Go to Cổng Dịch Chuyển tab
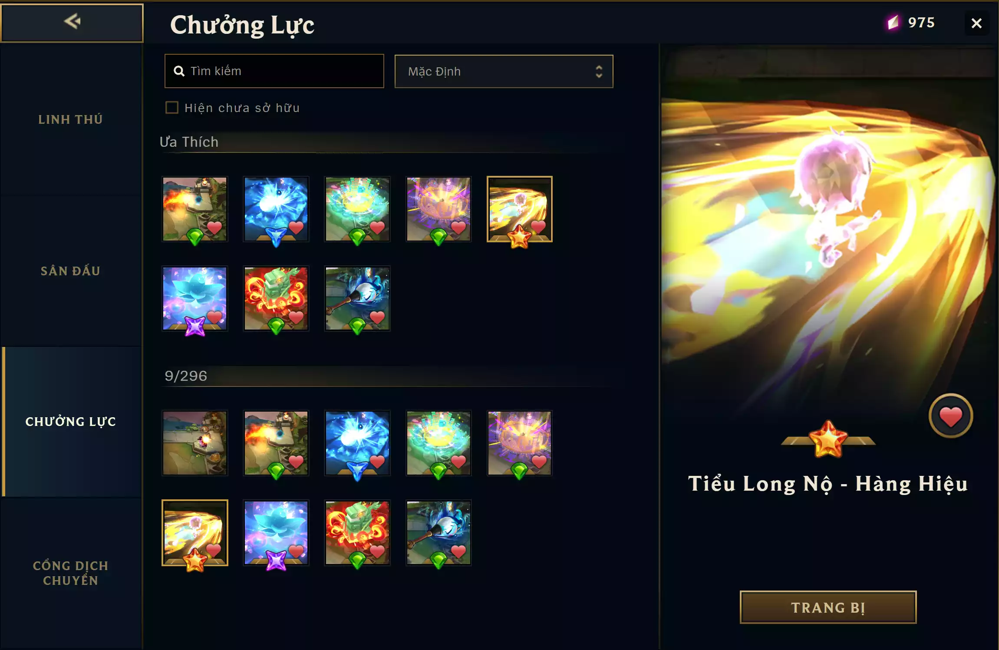The height and width of the screenshot is (650, 999). click(71, 573)
